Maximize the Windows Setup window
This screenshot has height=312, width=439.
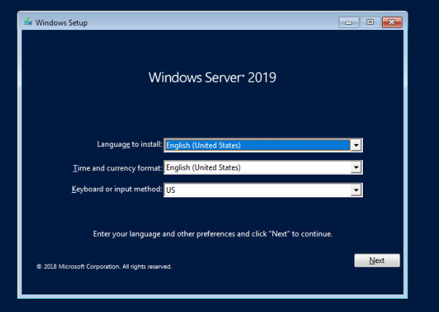tap(370, 22)
